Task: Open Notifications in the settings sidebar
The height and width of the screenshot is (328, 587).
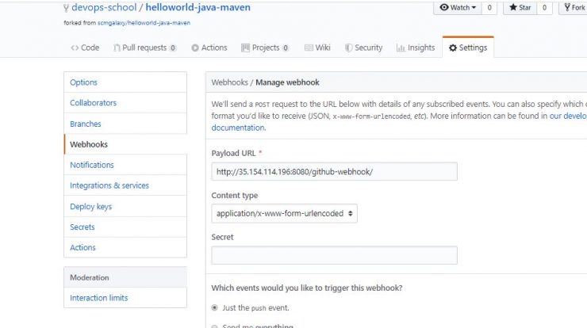Action: (x=125, y=165)
